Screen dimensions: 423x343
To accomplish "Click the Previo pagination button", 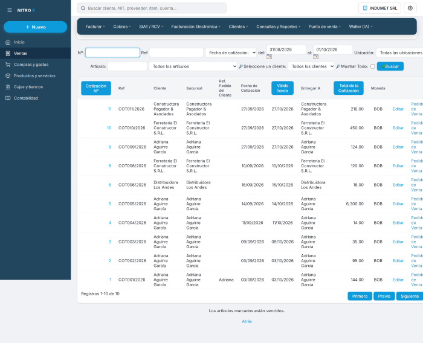I will pyautogui.click(x=384, y=296).
